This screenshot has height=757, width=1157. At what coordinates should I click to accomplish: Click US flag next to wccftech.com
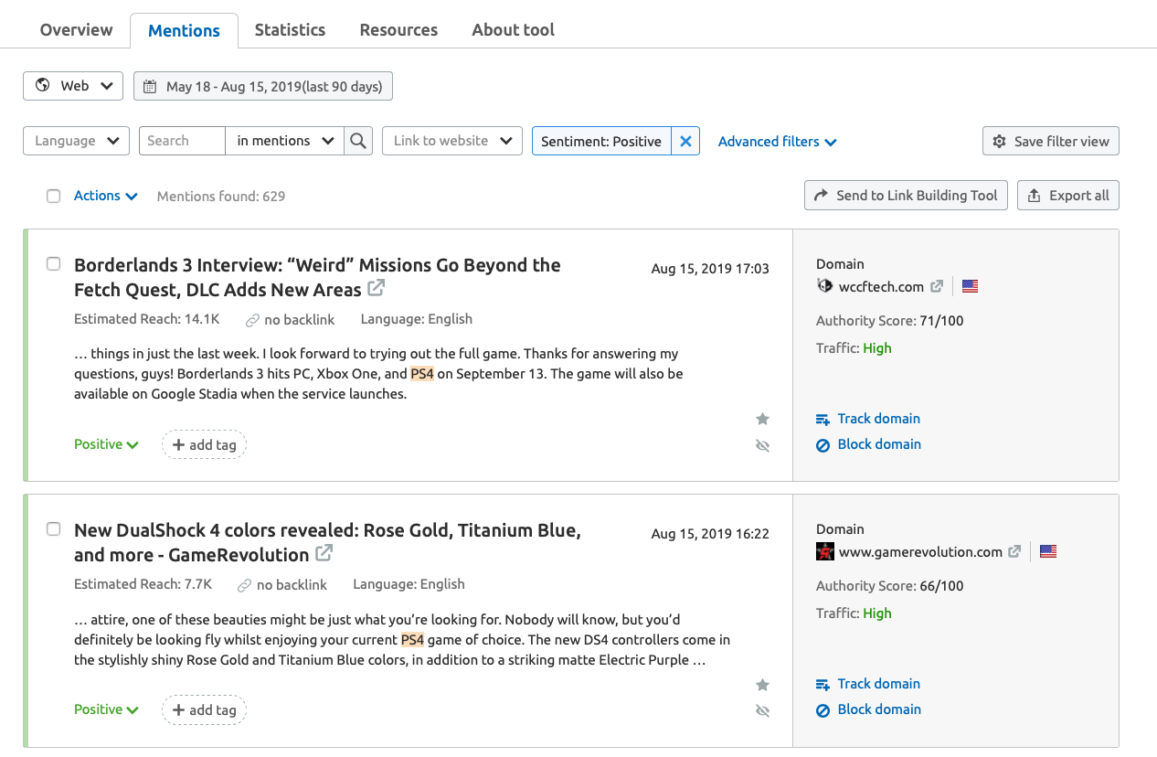(971, 286)
